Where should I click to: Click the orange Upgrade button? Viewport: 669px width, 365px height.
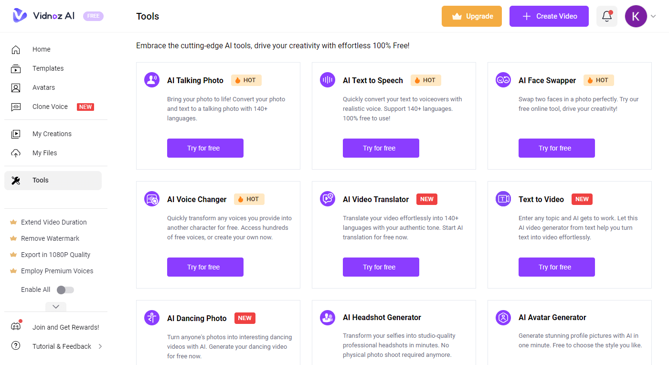coord(472,16)
